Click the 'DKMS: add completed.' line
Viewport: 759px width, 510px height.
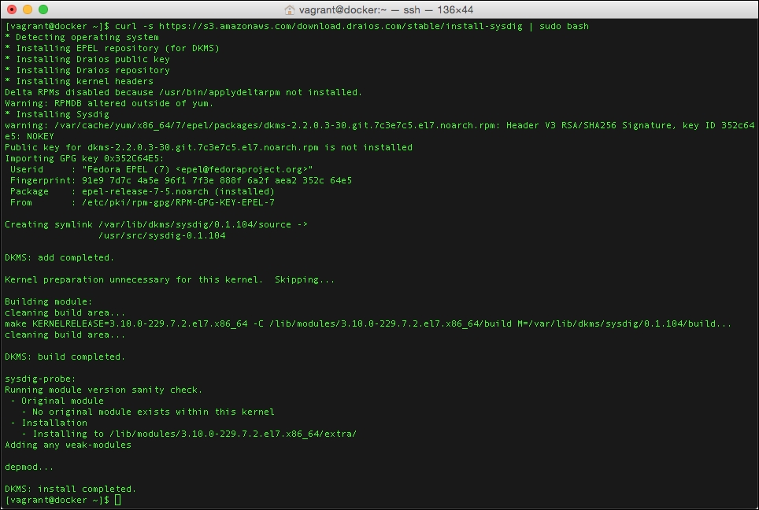(x=60, y=257)
